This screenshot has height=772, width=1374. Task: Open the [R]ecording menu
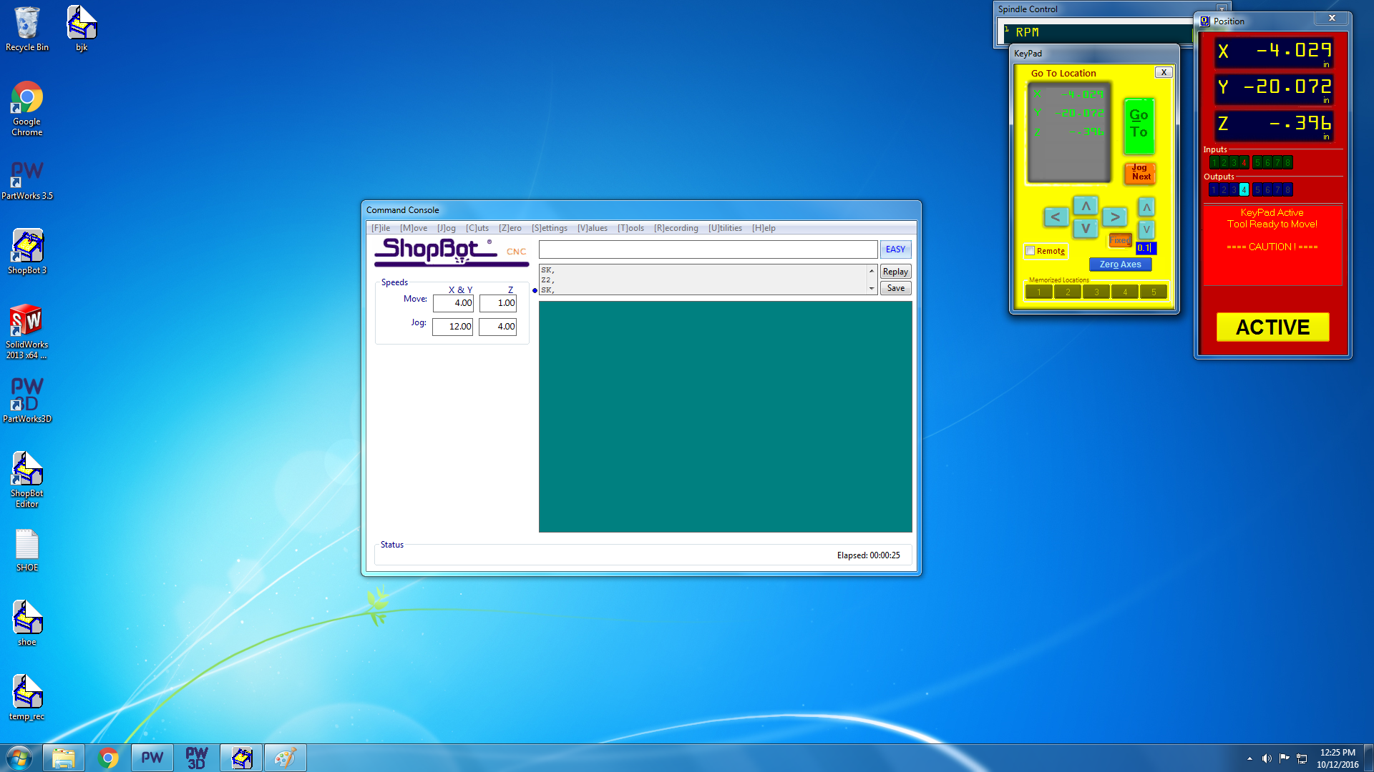[x=676, y=228]
